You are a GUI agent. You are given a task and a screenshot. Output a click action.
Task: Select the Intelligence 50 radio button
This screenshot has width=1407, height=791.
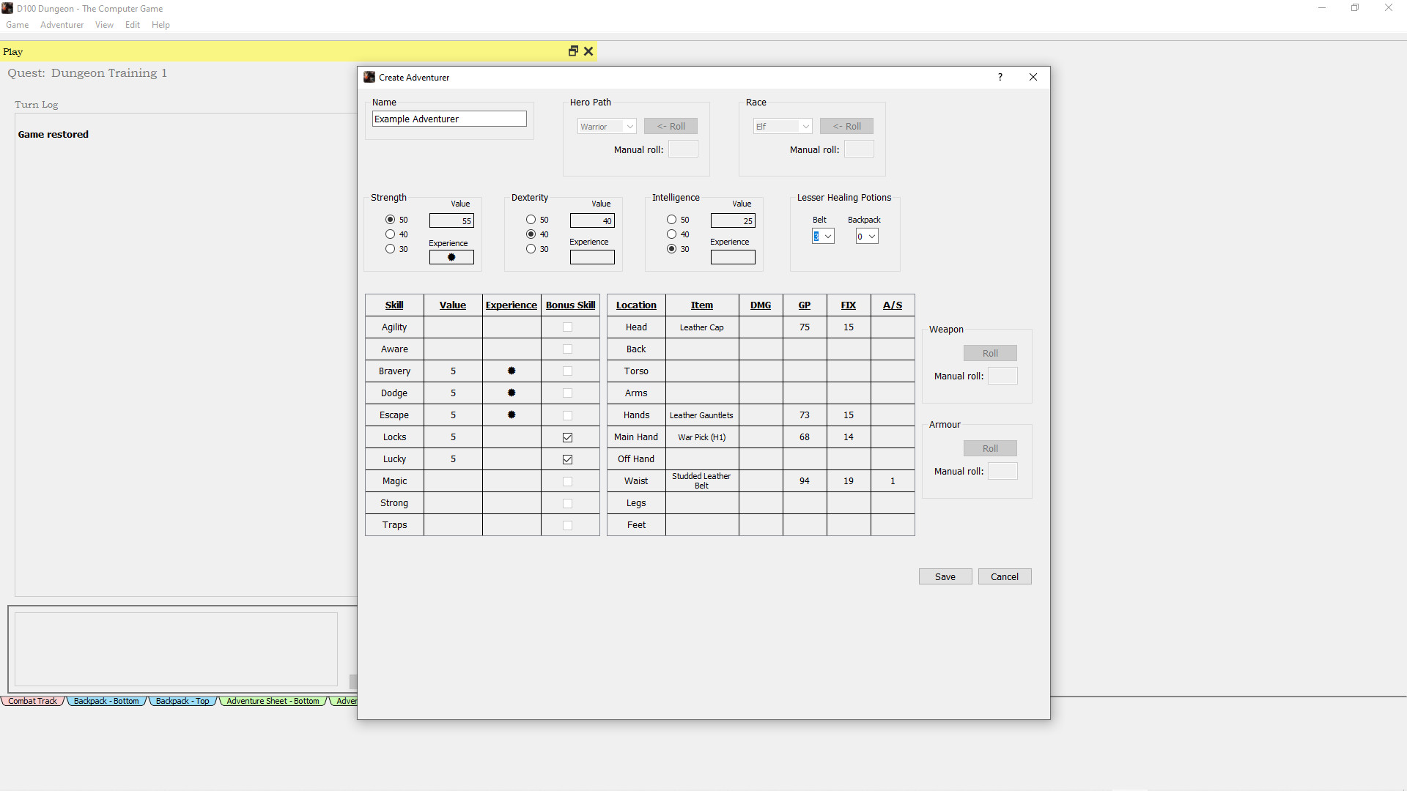[671, 220]
